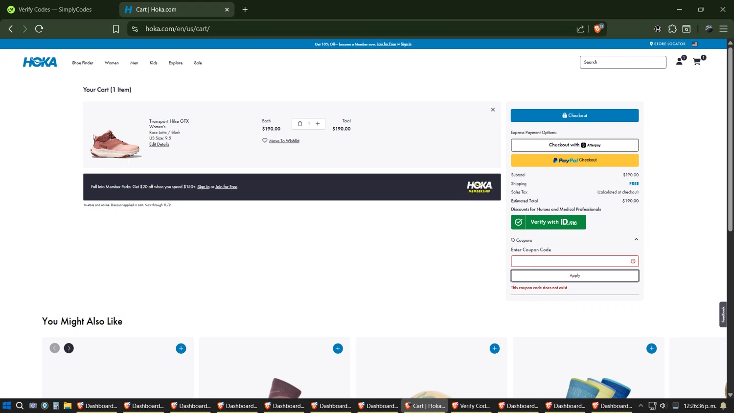Click the site Search field

pos(623,62)
